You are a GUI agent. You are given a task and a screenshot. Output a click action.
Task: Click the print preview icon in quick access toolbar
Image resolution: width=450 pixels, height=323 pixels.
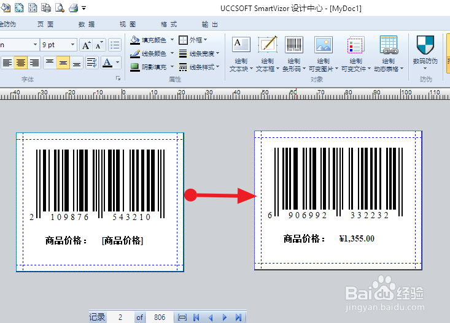[x=60, y=7]
